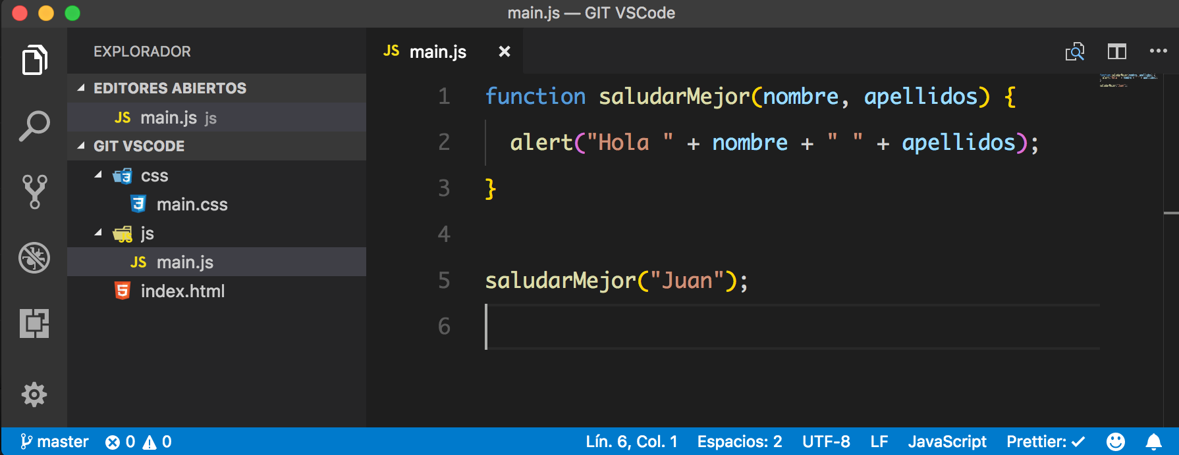The image size is (1179, 455).
Task: Collapse the css folder
Action: click(98, 175)
